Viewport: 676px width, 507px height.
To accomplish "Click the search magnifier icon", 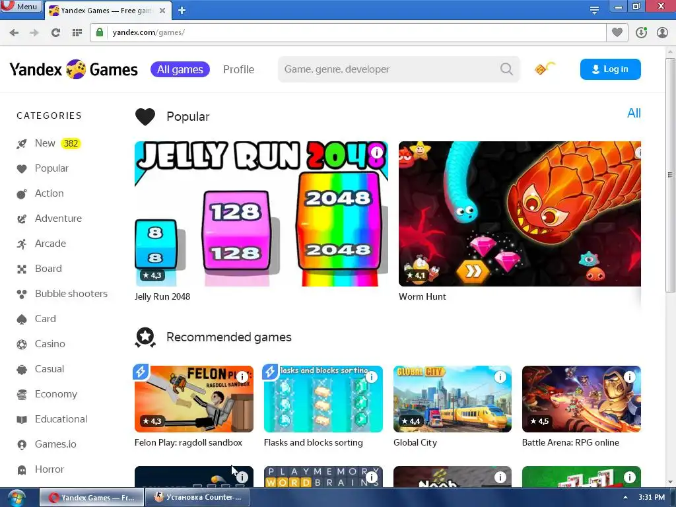I will (x=506, y=69).
